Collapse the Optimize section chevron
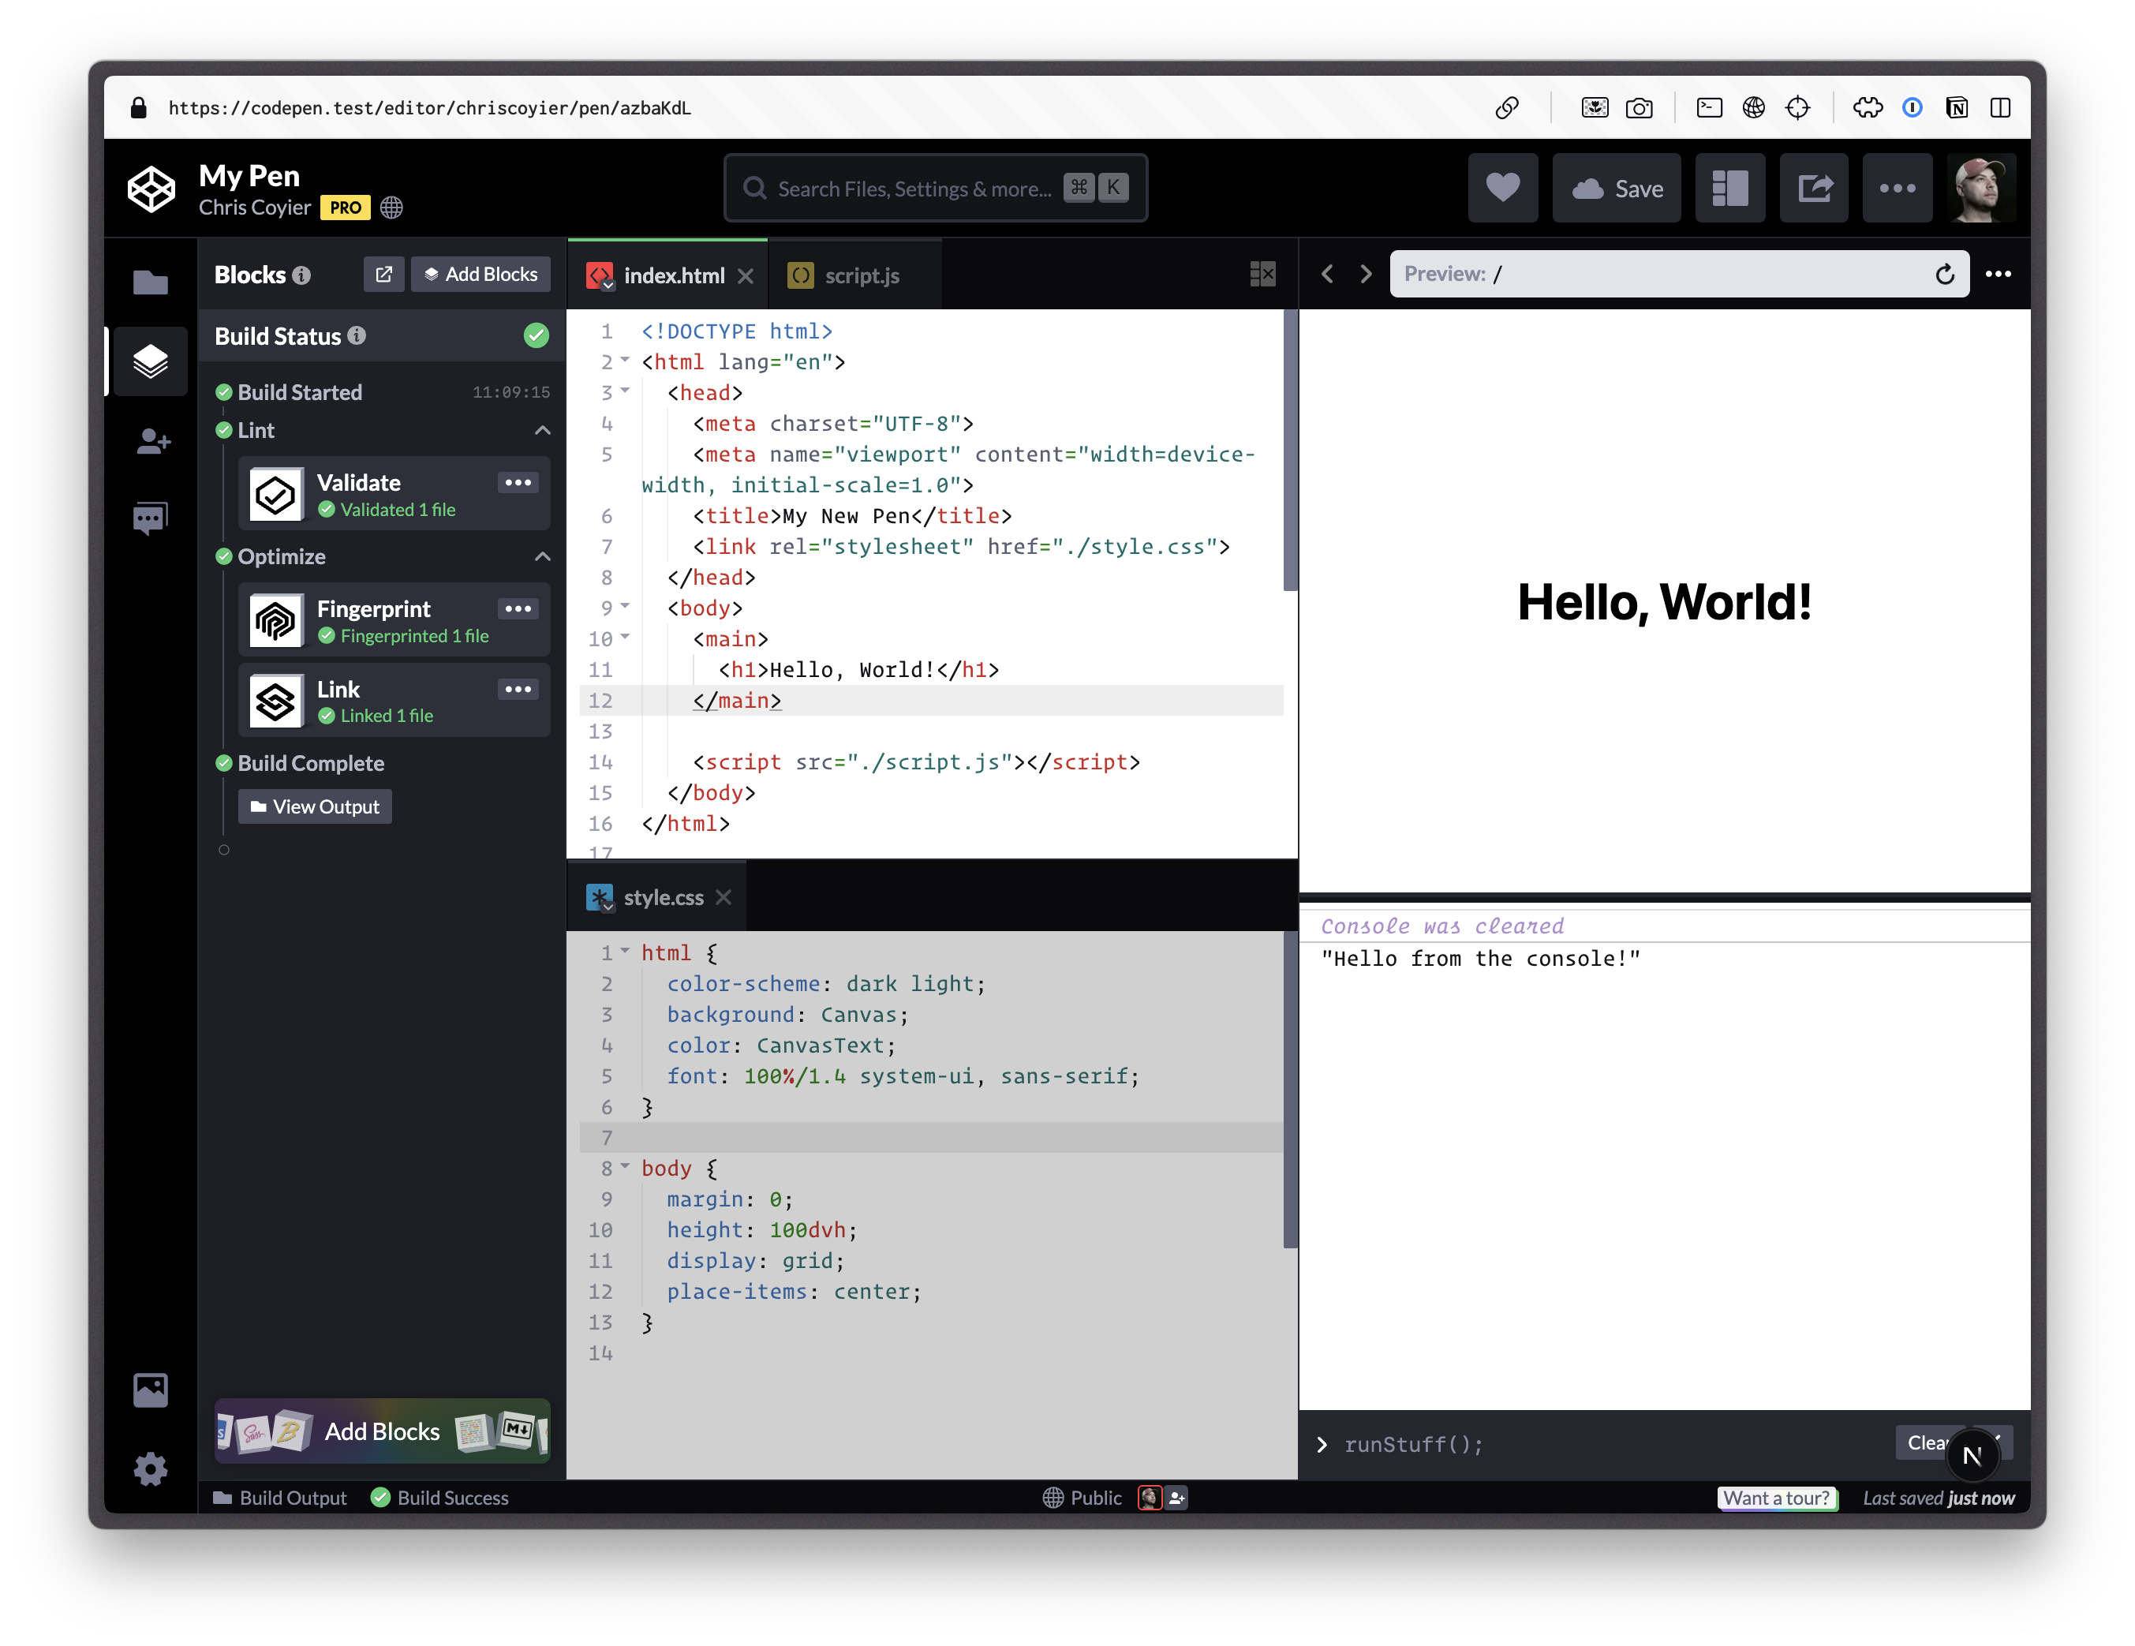Viewport: 2135px width, 1646px height. (x=543, y=556)
